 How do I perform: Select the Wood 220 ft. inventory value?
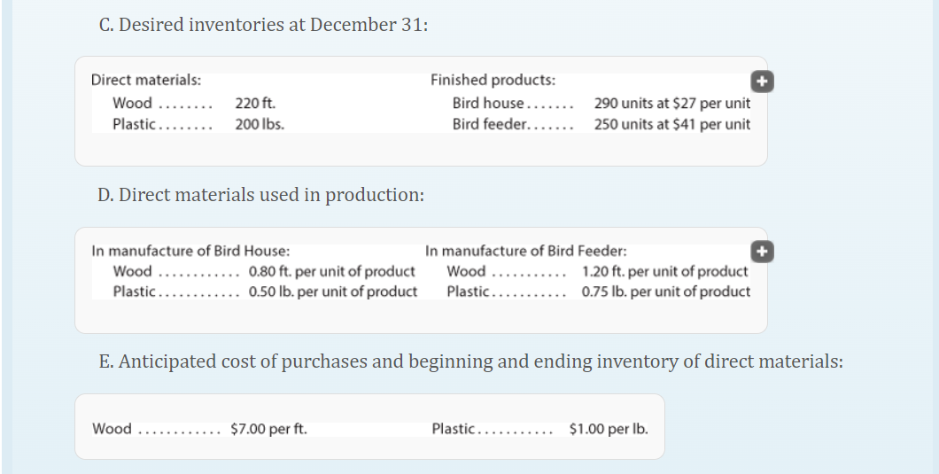click(255, 103)
